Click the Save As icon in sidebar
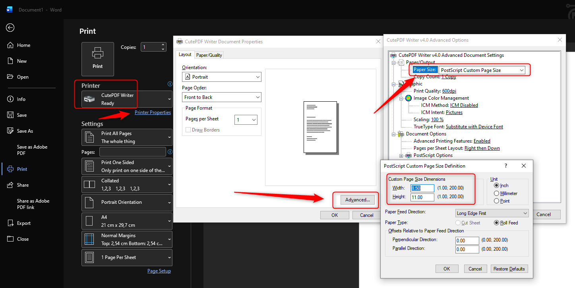 coord(11,131)
